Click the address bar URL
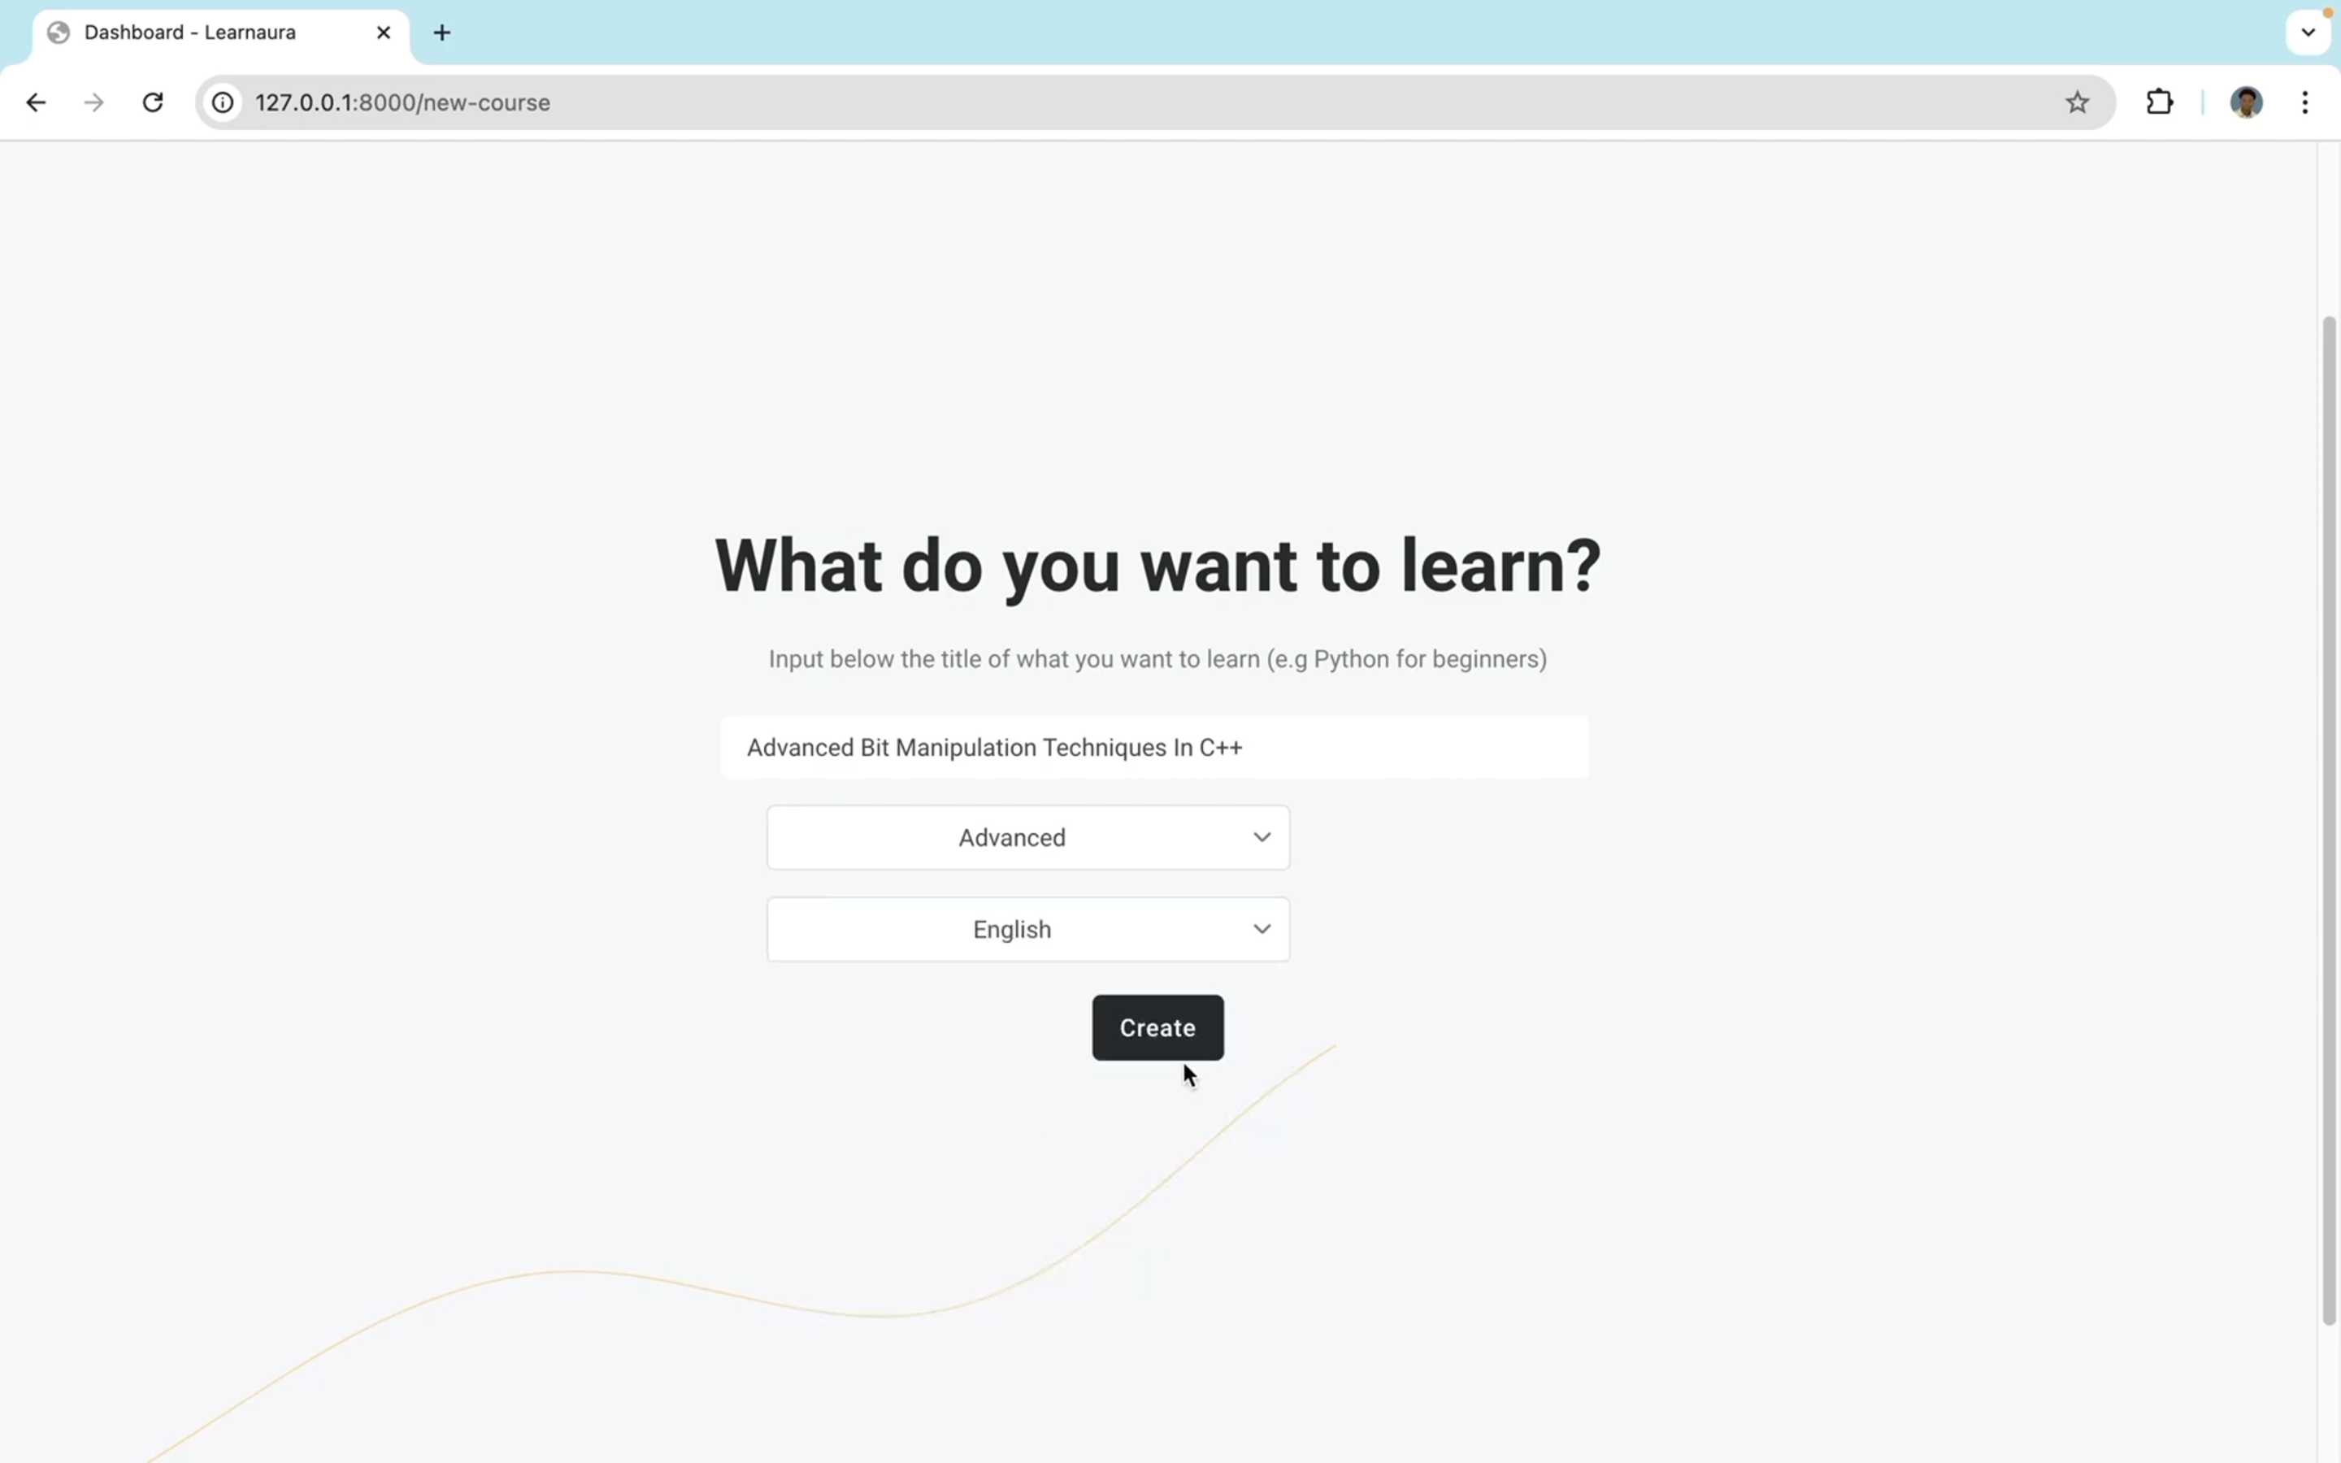This screenshot has width=2341, height=1463. point(402,102)
